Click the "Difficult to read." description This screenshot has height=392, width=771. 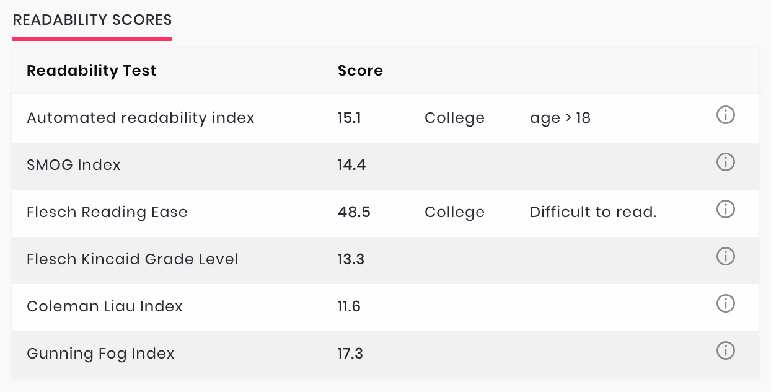(593, 212)
